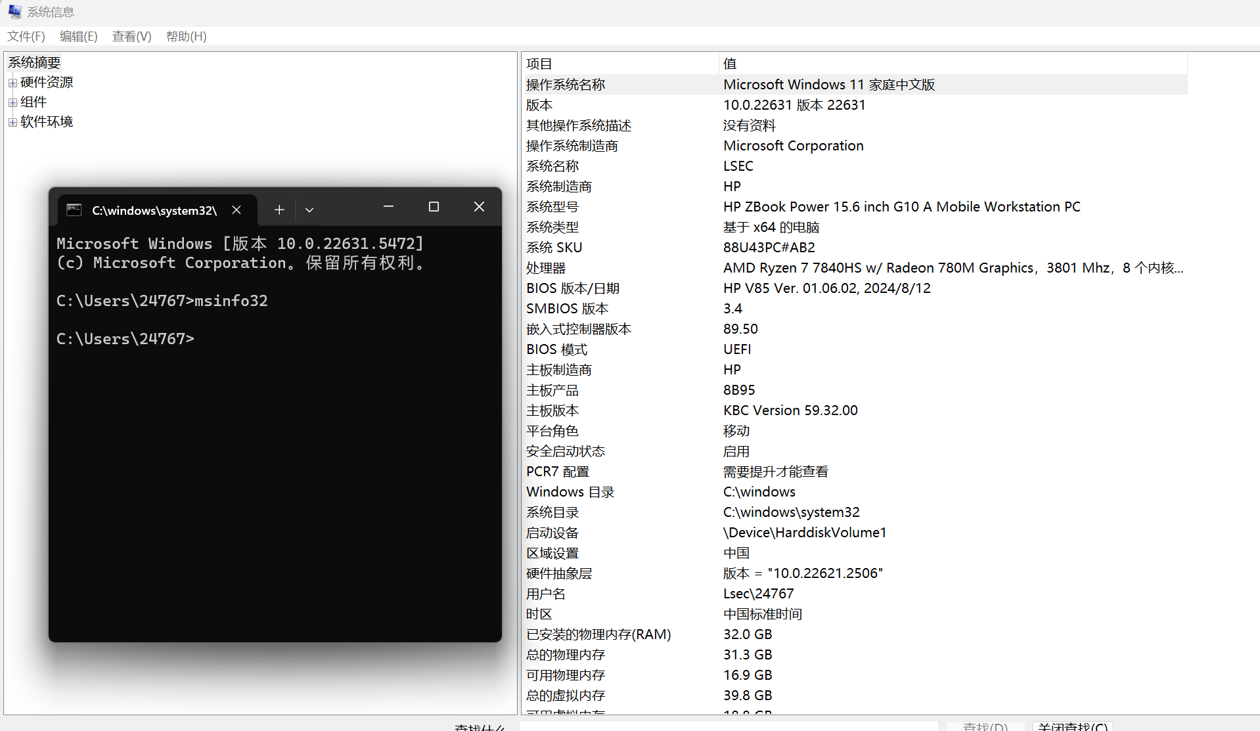Image resolution: width=1260 pixels, height=731 pixels.
Task: Select the 处理器 row in the list
Action: [546, 268]
